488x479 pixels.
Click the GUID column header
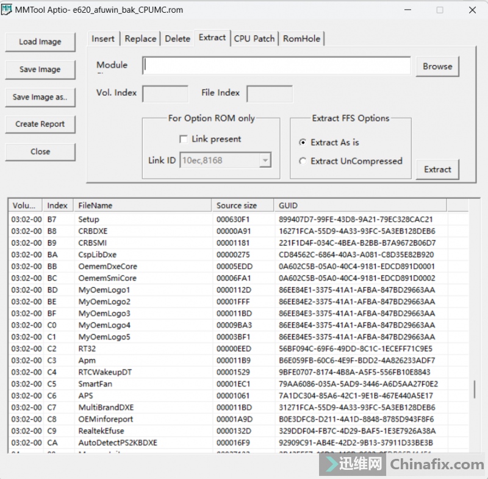tap(361, 205)
